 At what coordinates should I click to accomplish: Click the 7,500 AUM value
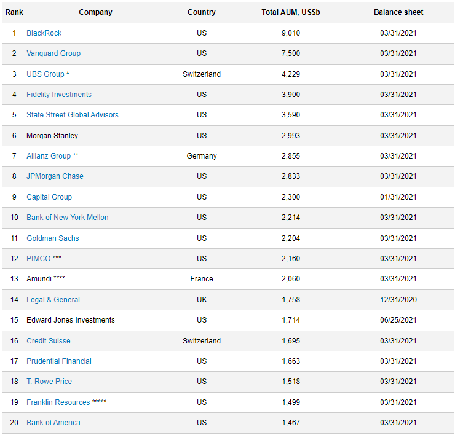coord(291,53)
